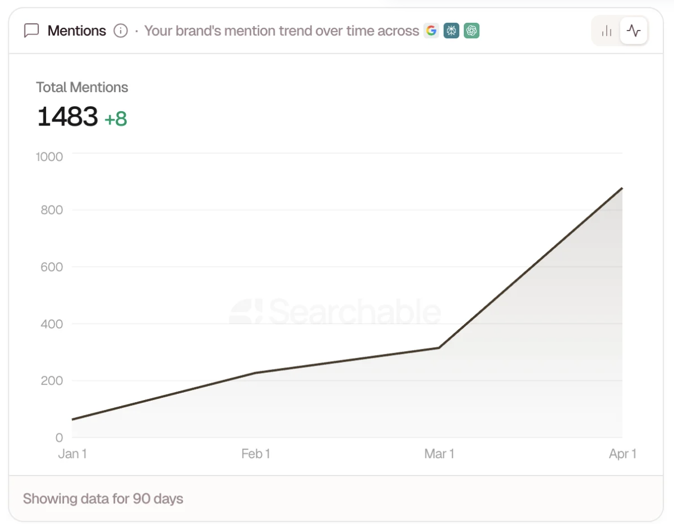Click the Mentions card title
Image resolution: width=674 pixels, height=530 pixels.
click(x=77, y=31)
